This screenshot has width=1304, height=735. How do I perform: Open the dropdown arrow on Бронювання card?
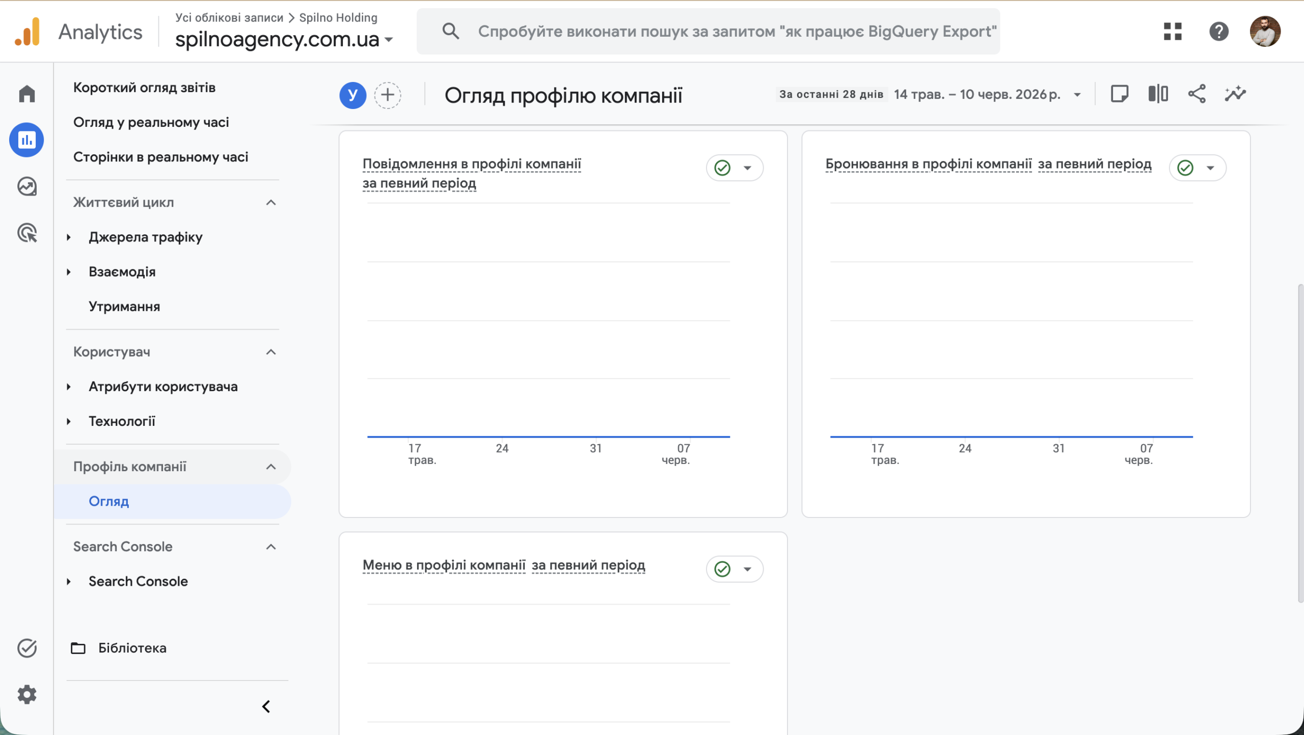click(x=1210, y=168)
